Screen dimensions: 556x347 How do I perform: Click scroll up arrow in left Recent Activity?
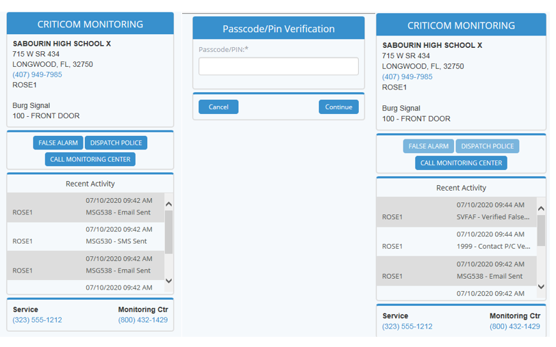pos(168,204)
